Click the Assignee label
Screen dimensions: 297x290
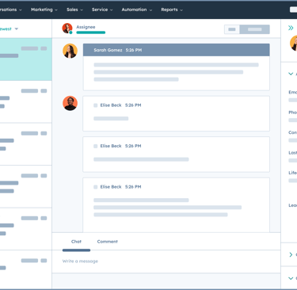[x=86, y=27]
